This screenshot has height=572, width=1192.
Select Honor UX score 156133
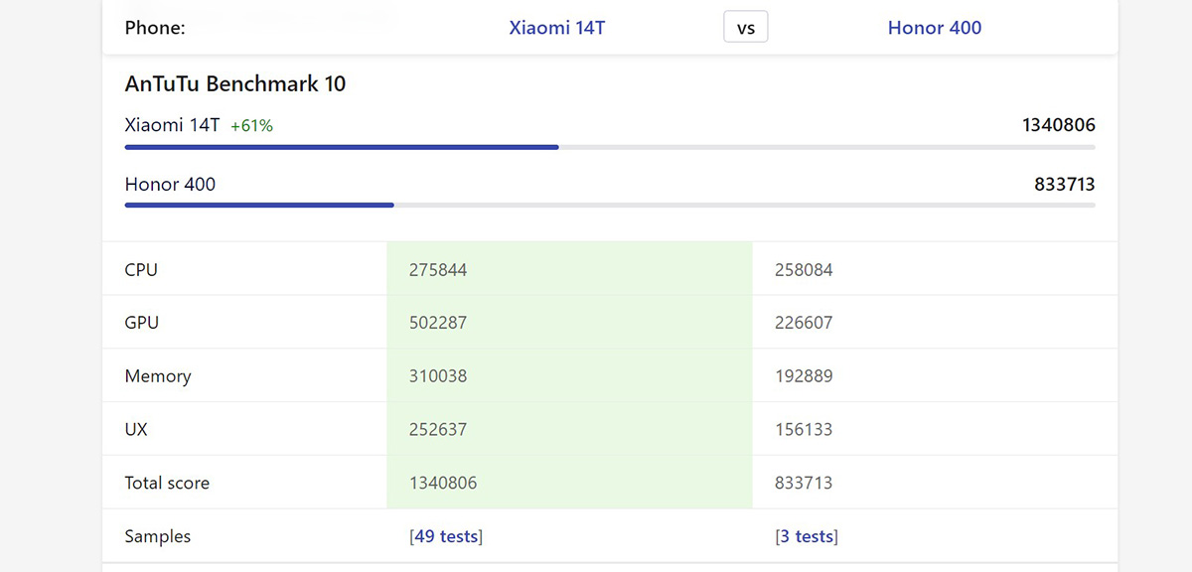[804, 430]
